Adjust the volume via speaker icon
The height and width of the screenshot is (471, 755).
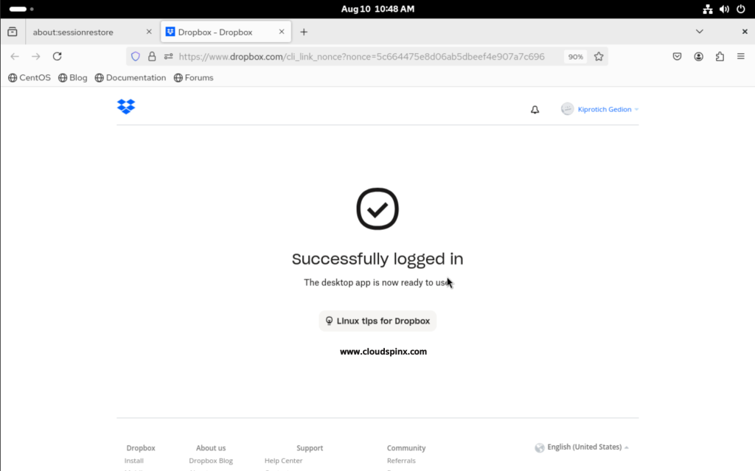724,9
